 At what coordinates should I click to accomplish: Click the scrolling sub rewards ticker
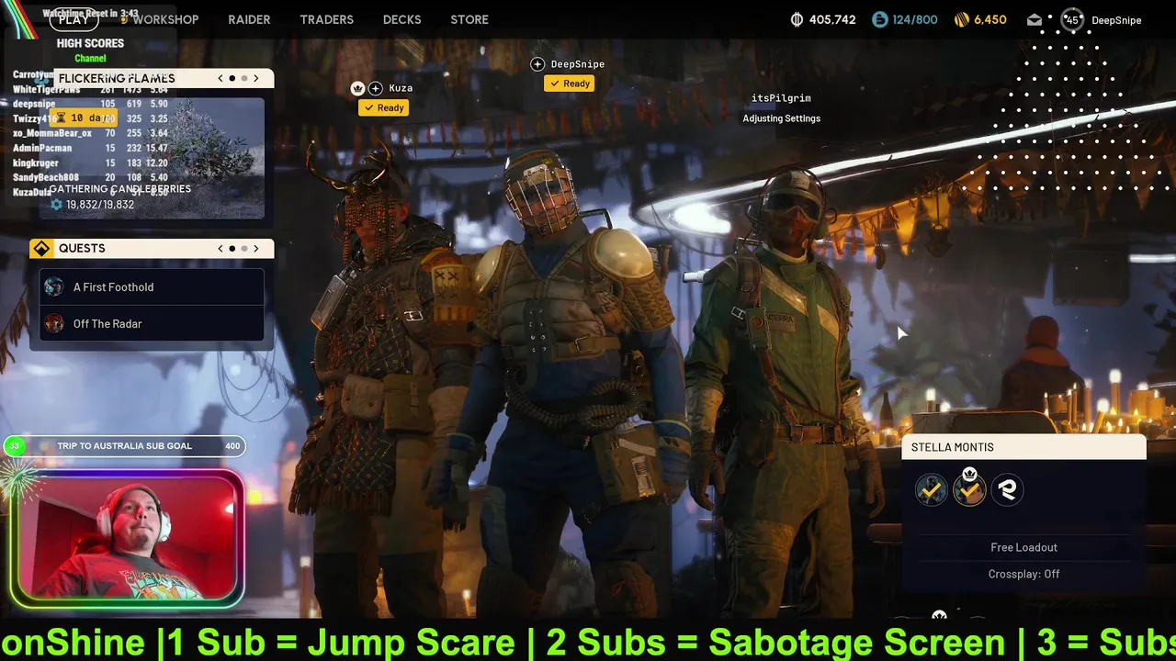click(x=588, y=641)
